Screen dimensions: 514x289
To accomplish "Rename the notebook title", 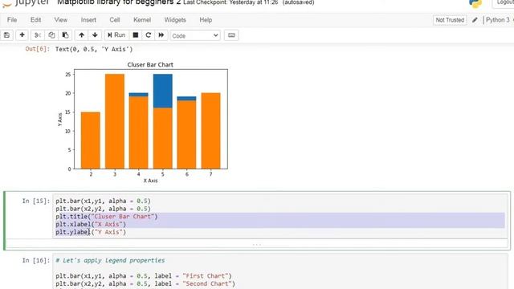I will click(119, 2).
